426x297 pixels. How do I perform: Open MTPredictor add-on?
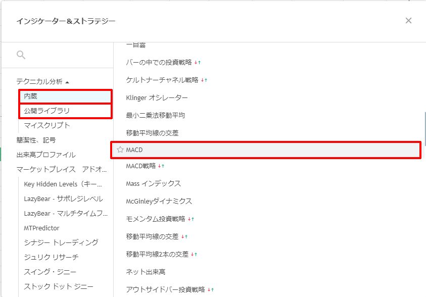[x=41, y=228]
